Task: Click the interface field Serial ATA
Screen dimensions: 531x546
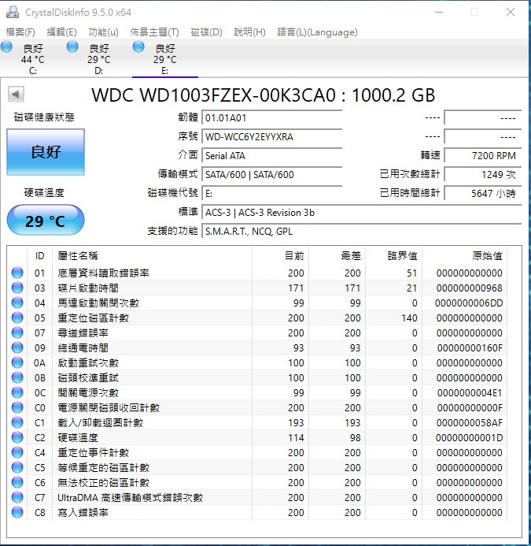Action: pyautogui.click(x=272, y=155)
